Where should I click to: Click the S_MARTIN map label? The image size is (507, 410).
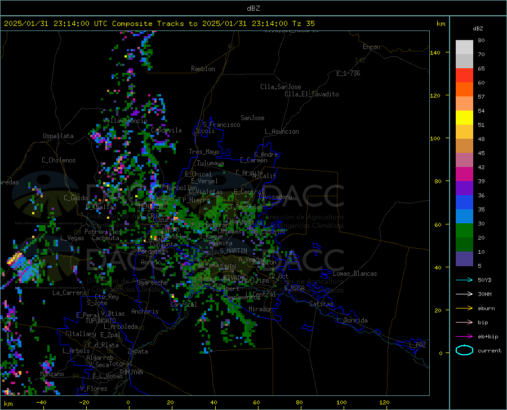(233, 251)
